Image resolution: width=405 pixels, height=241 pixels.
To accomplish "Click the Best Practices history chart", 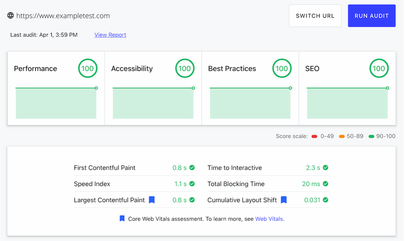I will (250, 103).
